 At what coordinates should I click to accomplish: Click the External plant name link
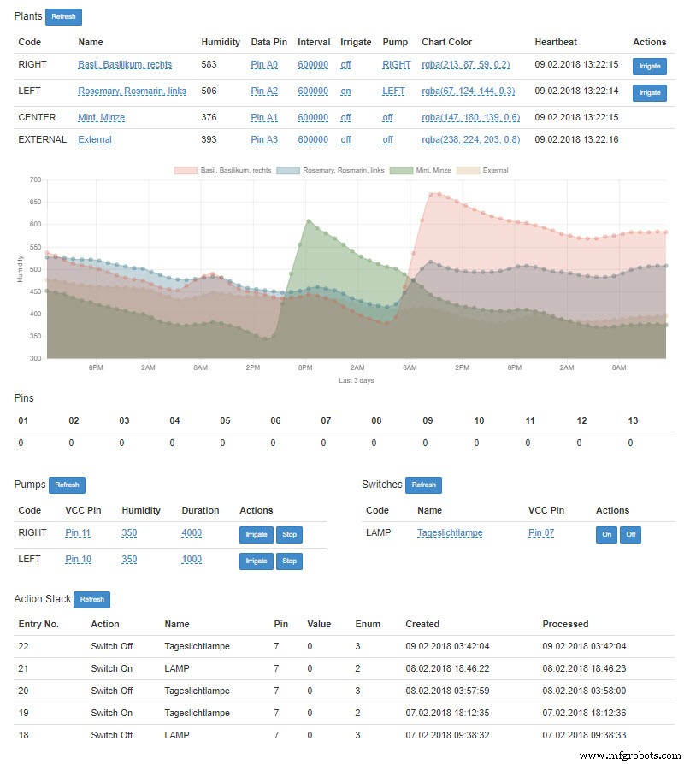94,140
